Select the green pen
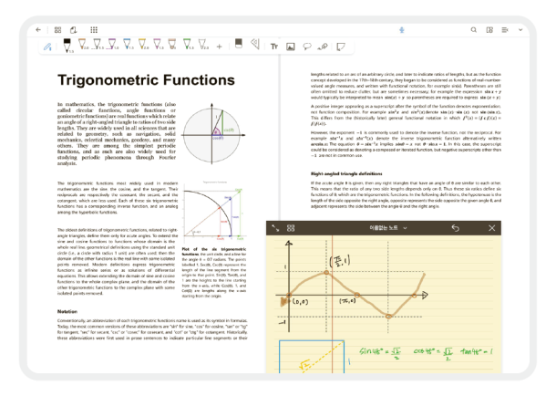This screenshot has height=396, width=556. point(188,45)
